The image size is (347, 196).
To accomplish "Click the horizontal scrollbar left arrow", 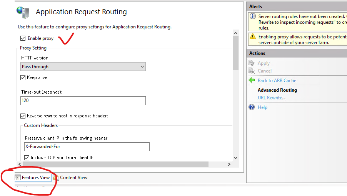I will (20, 164).
